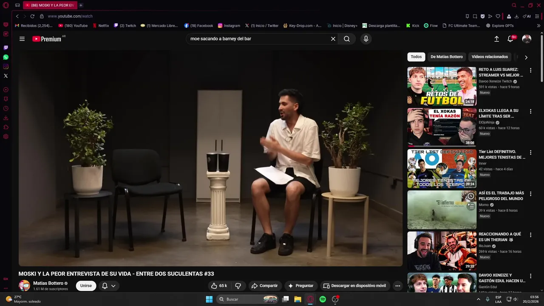Open the YouTube account avatar menu

pos(527,39)
